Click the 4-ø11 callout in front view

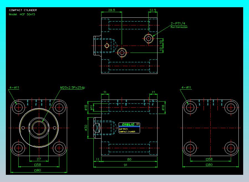click(14, 87)
